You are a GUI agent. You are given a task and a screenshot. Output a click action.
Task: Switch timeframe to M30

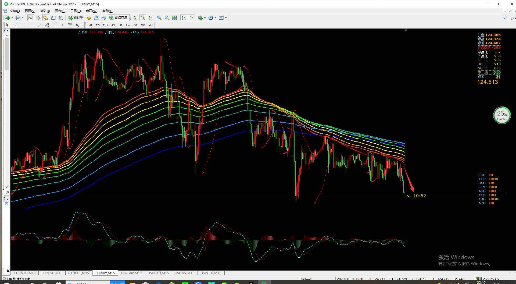click(x=113, y=25)
